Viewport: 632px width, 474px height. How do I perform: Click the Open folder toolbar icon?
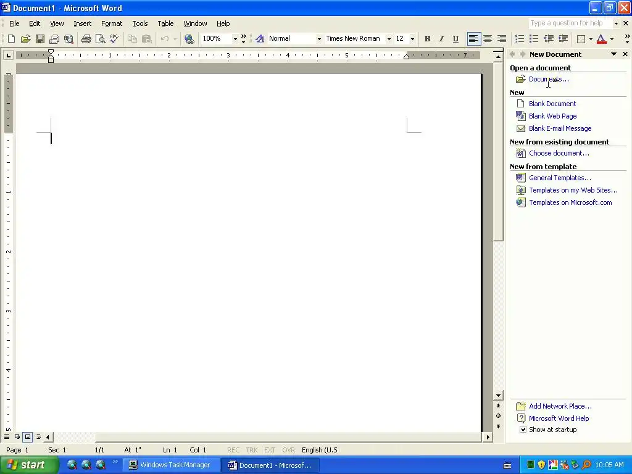click(x=25, y=39)
